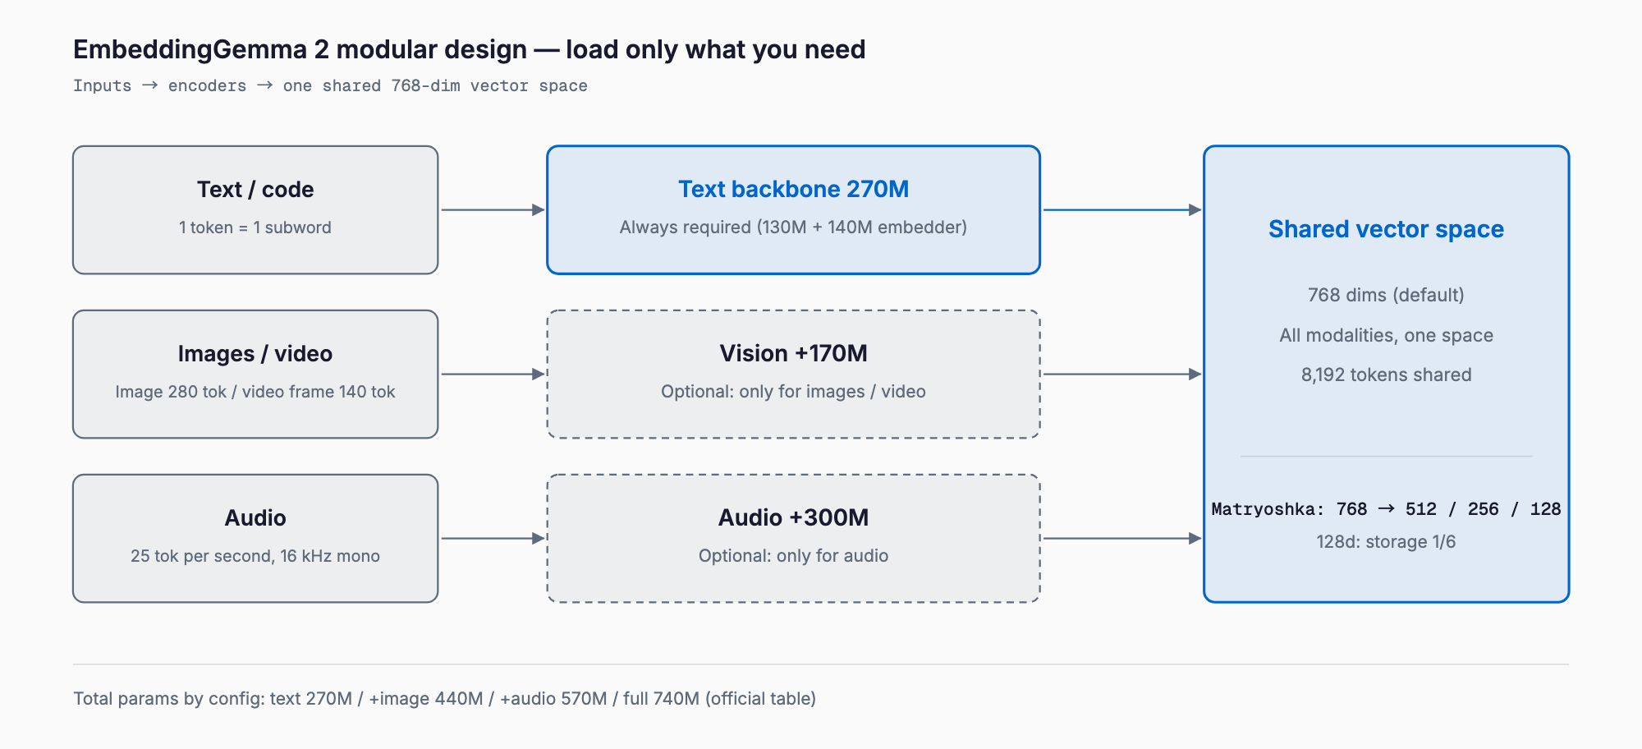This screenshot has width=1642, height=749.
Task: Click the '128d: storage 1/6' caption
Action: click(1386, 542)
